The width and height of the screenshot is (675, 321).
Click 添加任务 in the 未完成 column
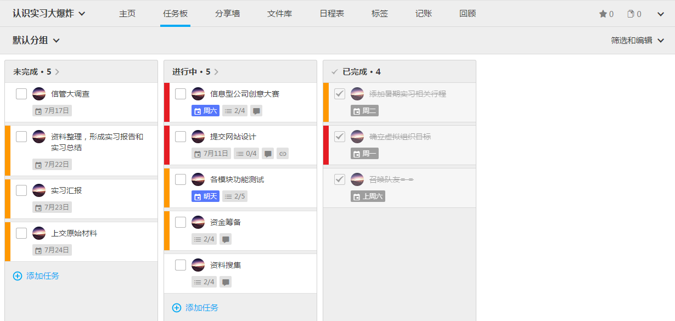pos(36,276)
